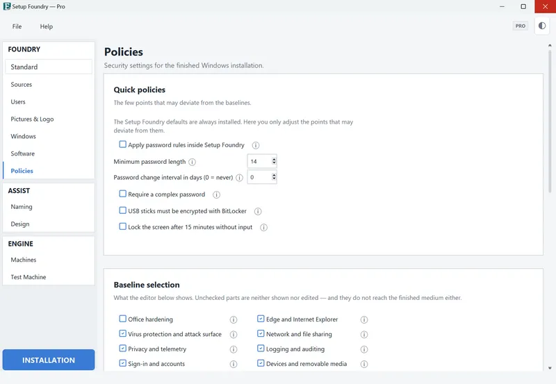
Task: Open the Users page
Action: click(49, 102)
